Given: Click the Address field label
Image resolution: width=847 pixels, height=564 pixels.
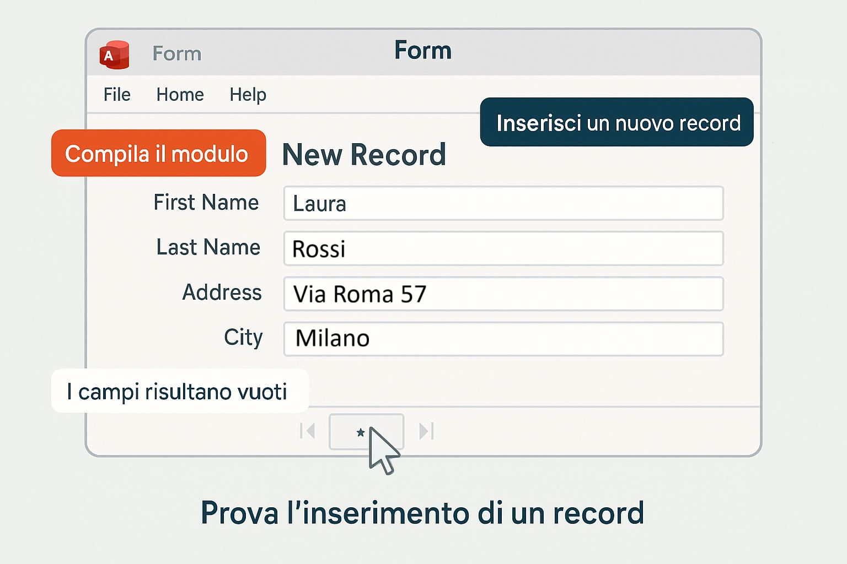Looking at the screenshot, I should pos(222,292).
